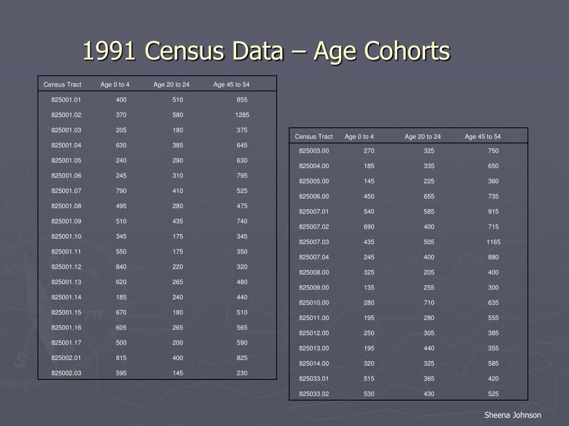Select census tract cell 825001.14

(66, 297)
